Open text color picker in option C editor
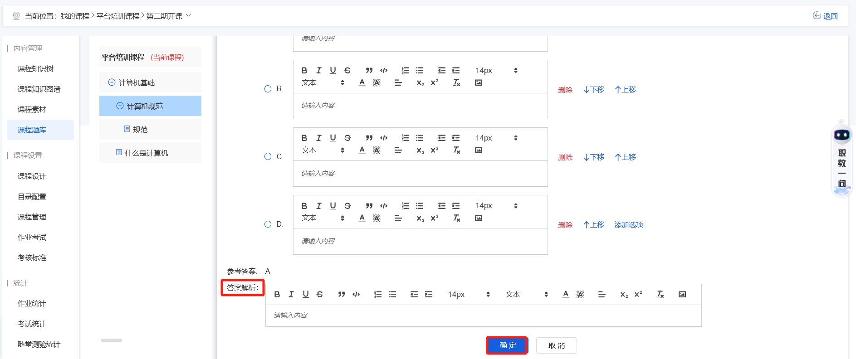The width and height of the screenshot is (856, 359). (362, 150)
